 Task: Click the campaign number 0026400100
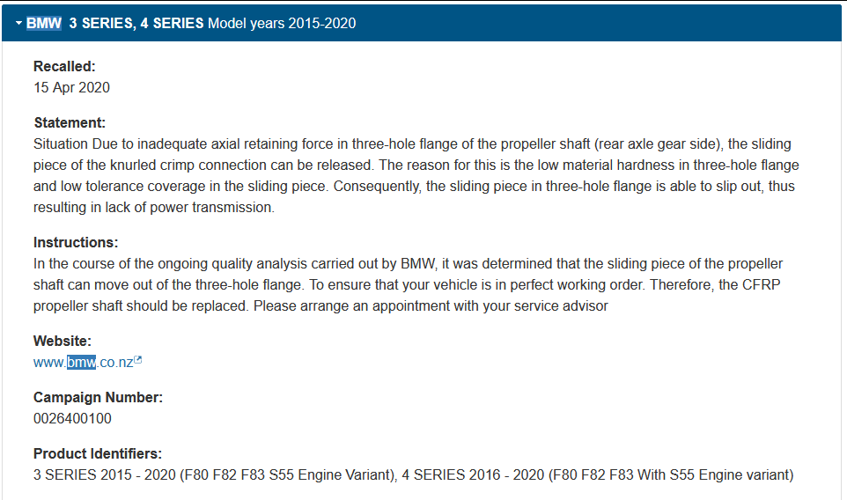pos(72,418)
